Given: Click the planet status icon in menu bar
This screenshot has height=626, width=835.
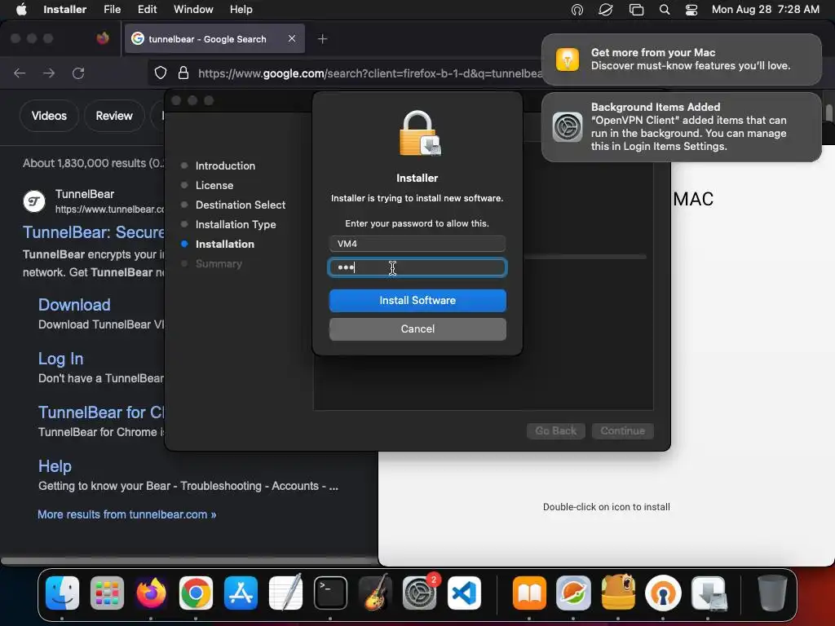Looking at the screenshot, I should point(606,10).
